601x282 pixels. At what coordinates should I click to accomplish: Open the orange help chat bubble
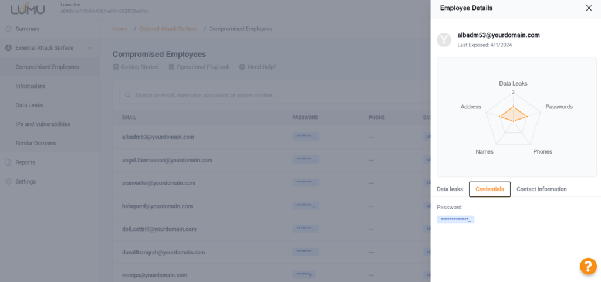(588, 266)
